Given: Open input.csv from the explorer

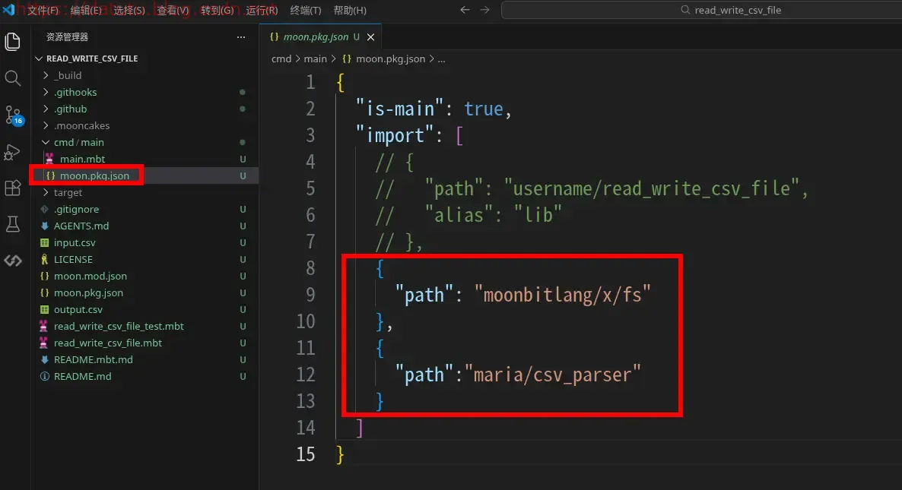Looking at the screenshot, I should (75, 242).
